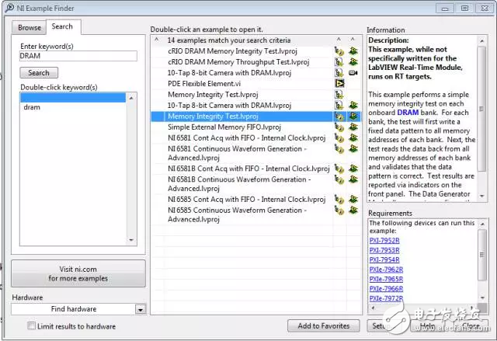Enable Limit results to hardware checkbox
Viewport: 497px width, 341px height.
coord(31,325)
